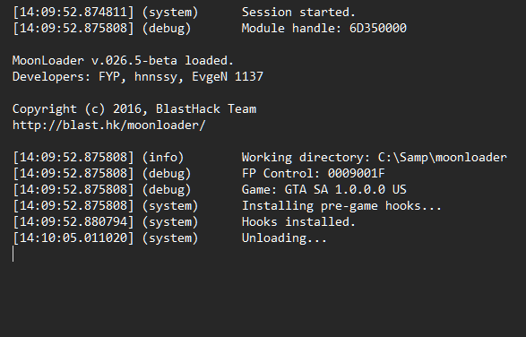Click the 'Module handle: 6D350000' text
Screen dimensions: 526x337
click(324, 28)
